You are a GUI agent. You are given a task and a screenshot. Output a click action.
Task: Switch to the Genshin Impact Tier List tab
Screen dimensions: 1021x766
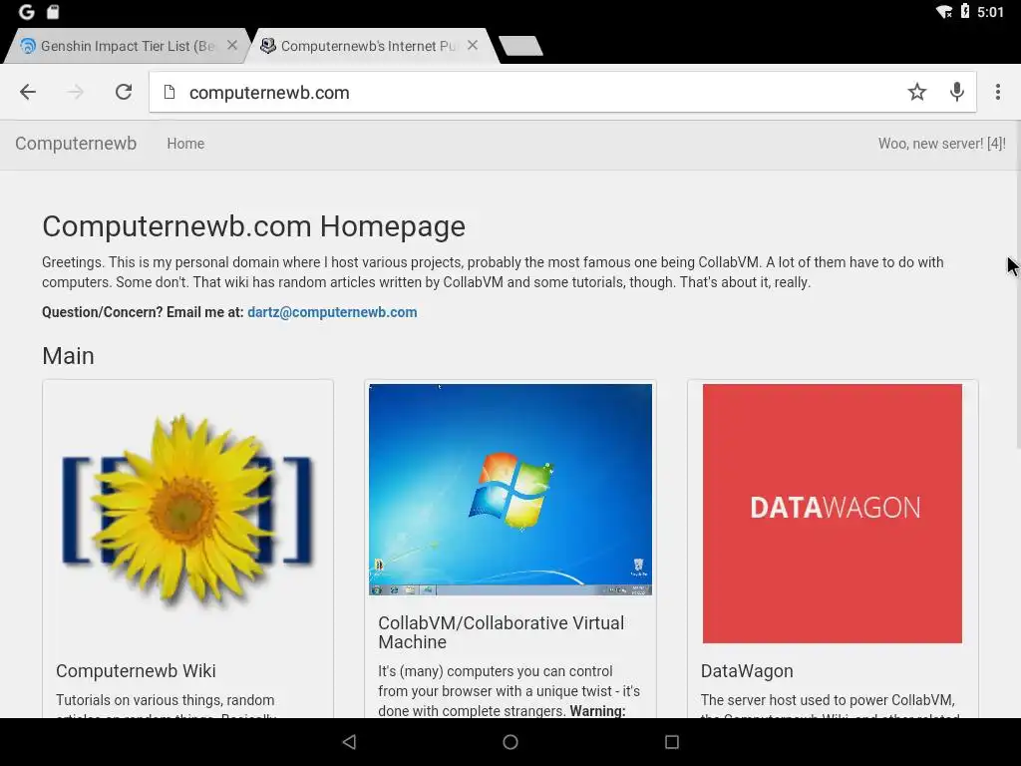pos(127,46)
